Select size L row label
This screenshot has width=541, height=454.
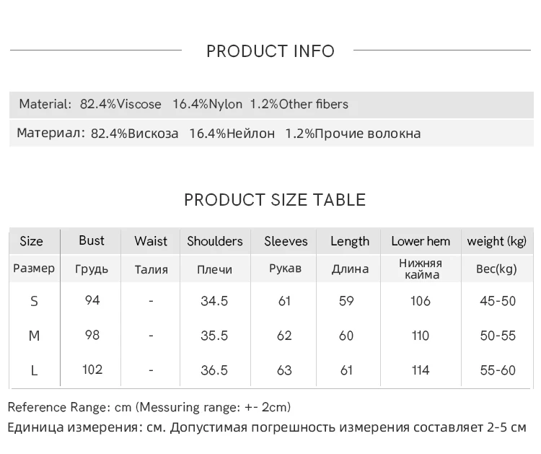click(x=34, y=370)
